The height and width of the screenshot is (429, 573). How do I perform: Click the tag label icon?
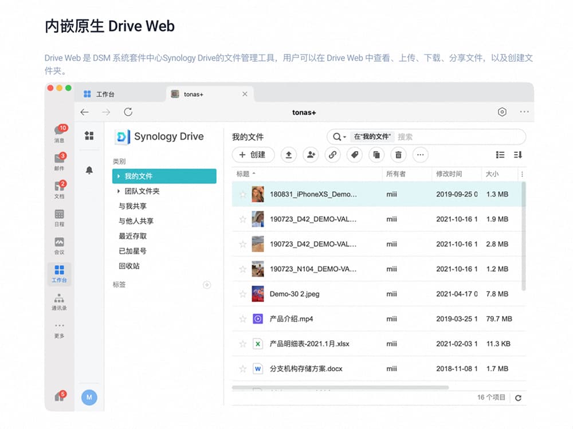point(355,155)
